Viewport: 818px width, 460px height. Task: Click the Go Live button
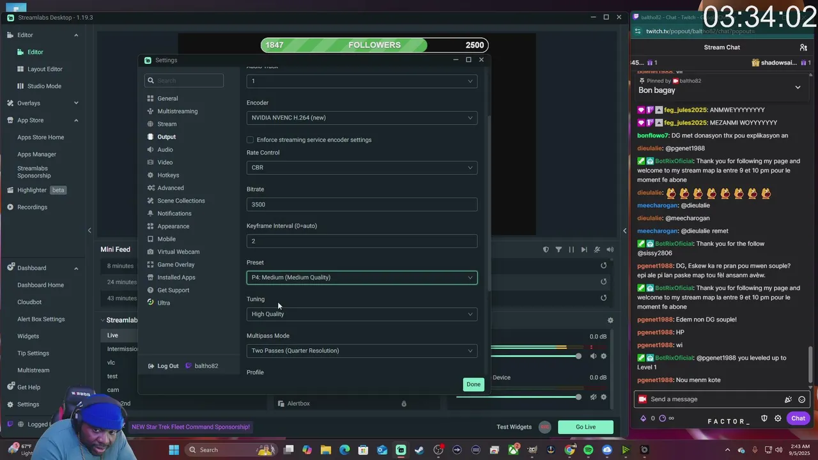pyautogui.click(x=585, y=427)
